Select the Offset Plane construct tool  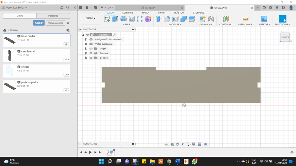(226, 19)
